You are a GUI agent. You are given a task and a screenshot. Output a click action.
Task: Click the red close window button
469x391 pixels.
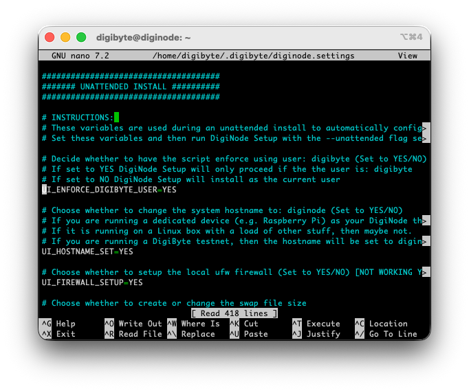point(50,37)
